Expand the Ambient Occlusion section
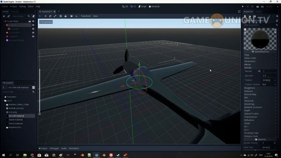 [260, 107]
